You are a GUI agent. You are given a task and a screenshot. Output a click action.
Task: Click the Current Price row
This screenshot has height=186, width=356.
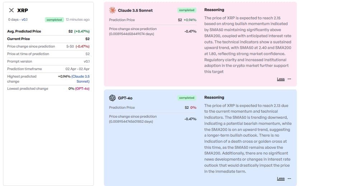point(48,39)
